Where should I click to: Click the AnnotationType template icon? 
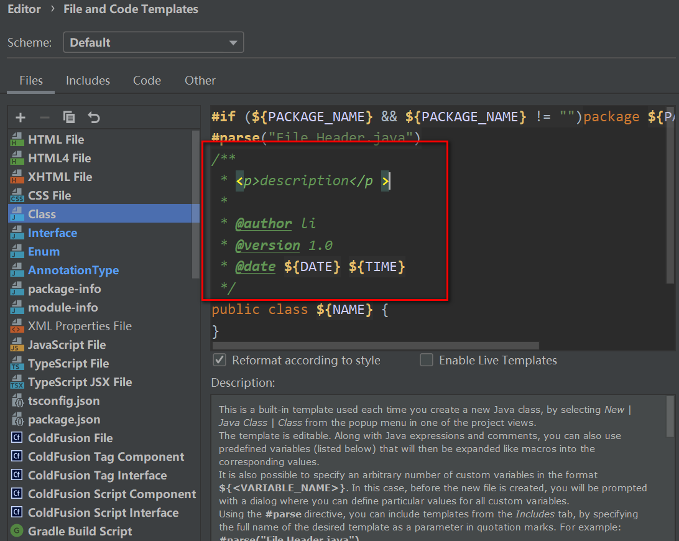tap(17, 270)
